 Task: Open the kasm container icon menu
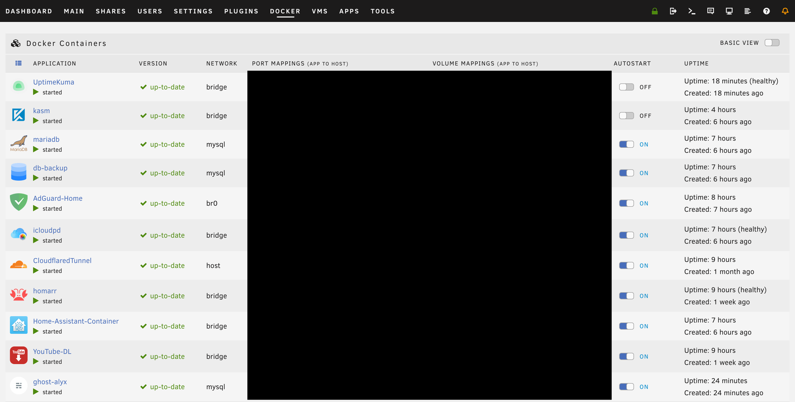18,115
